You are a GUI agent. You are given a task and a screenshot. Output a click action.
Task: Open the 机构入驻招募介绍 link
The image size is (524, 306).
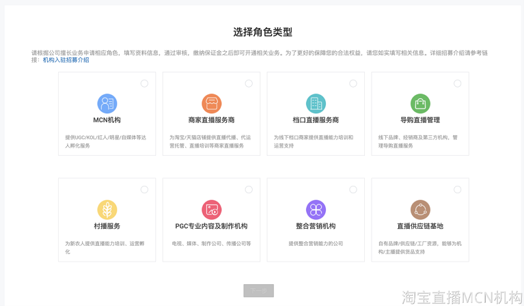click(66, 60)
